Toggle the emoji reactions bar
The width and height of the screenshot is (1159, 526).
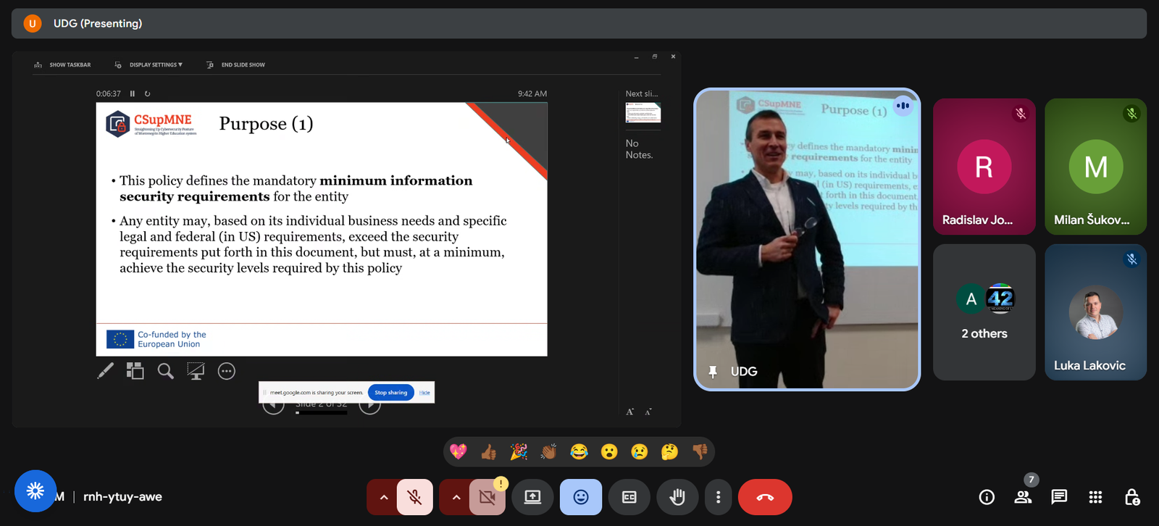(581, 497)
